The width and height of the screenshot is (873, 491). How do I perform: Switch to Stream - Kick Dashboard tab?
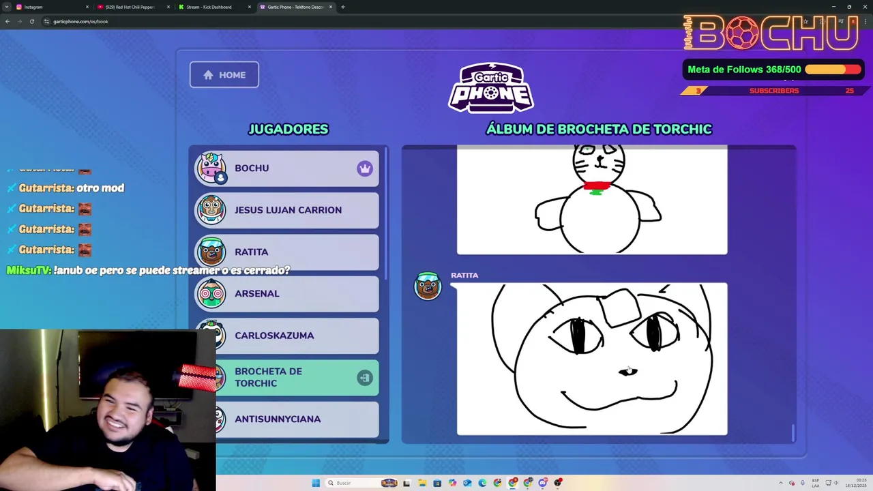(x=214, y=7)
